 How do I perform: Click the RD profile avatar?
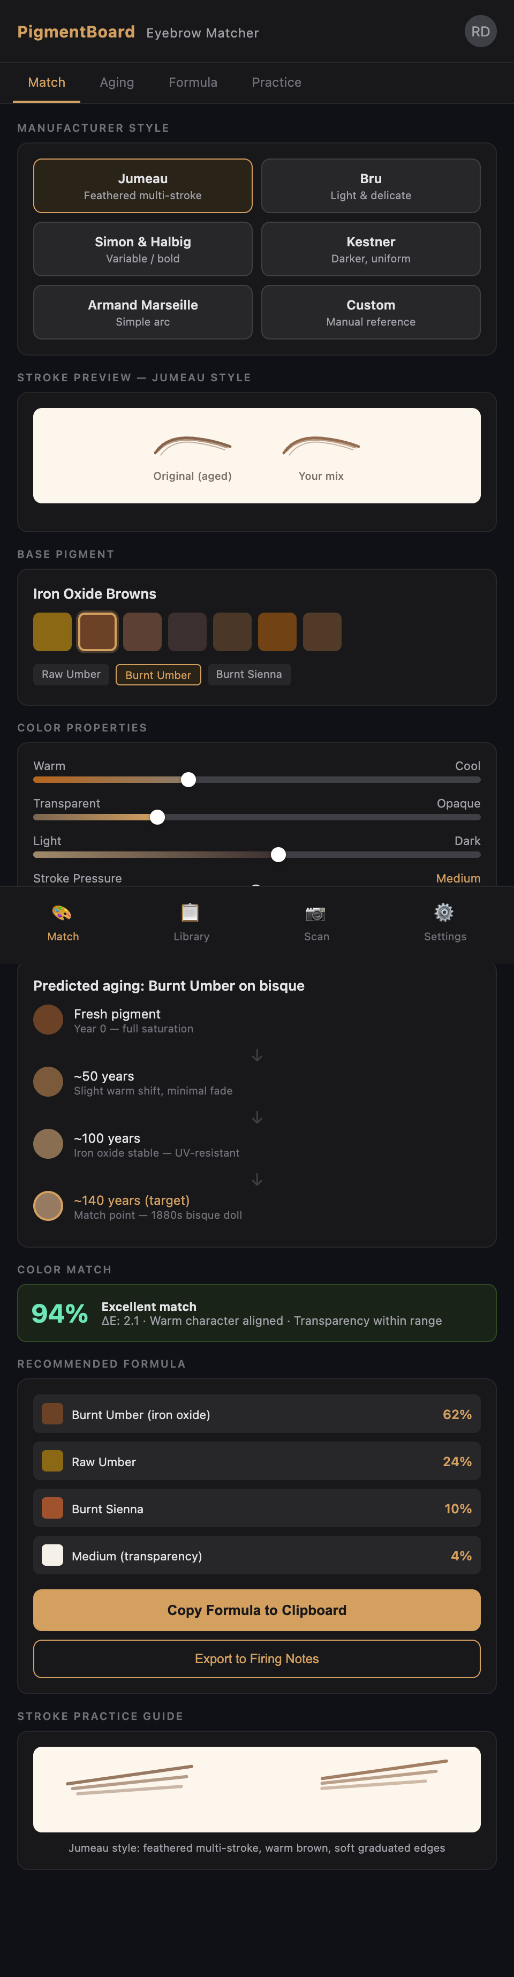pyautogui.click(x=480, y=32)
